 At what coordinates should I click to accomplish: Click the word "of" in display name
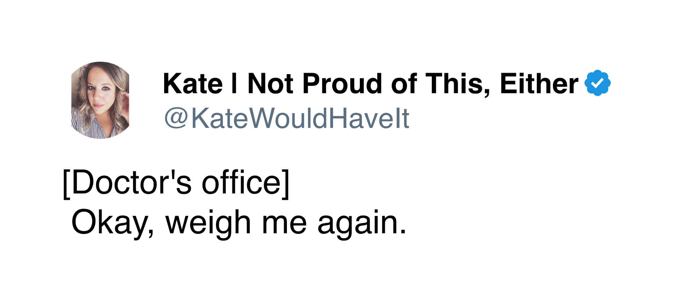(x=404, y=84)
